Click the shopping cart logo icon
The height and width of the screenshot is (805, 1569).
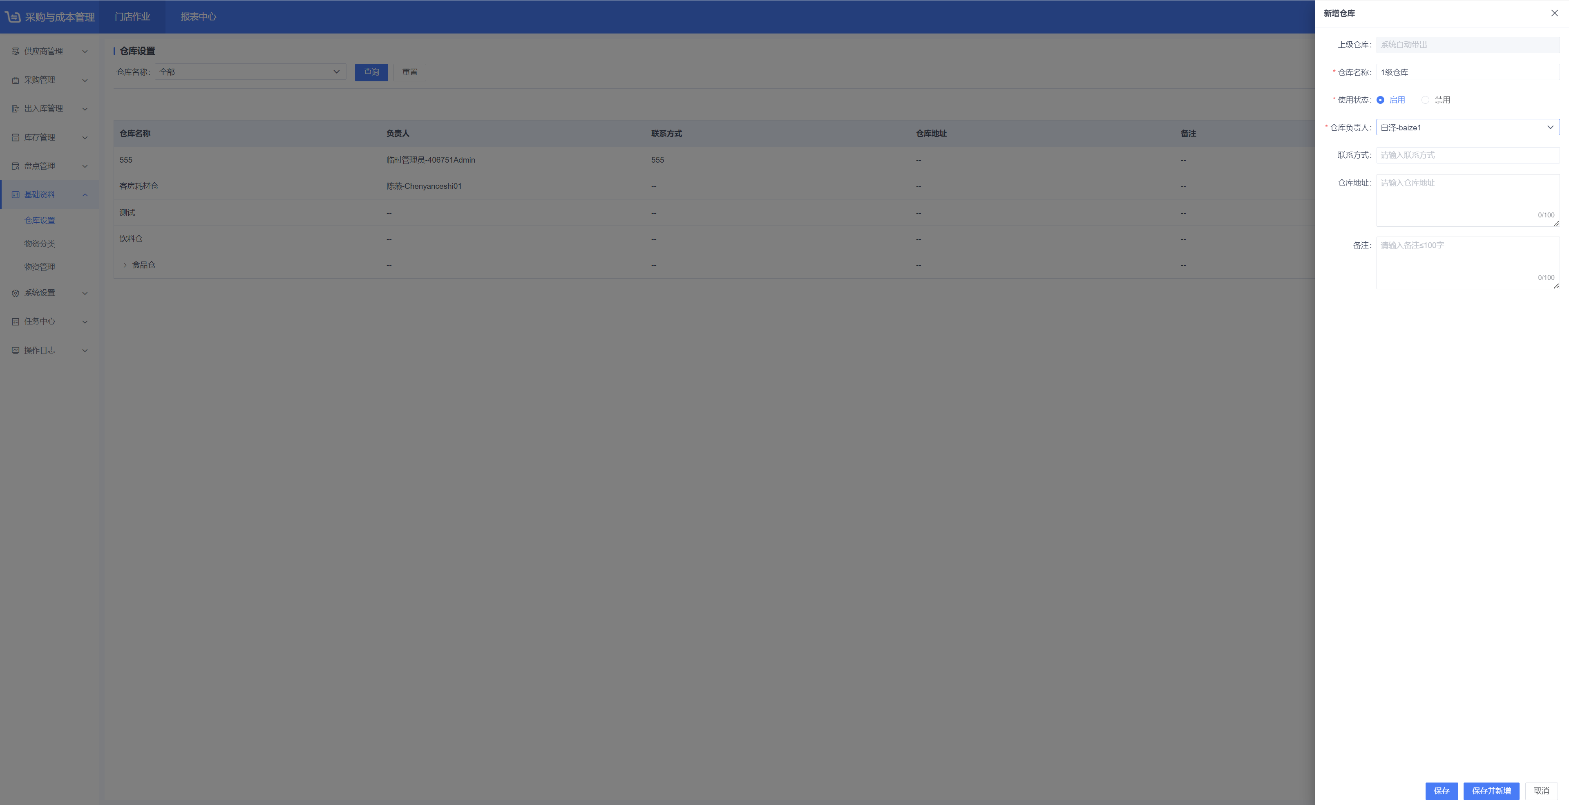point(13,17)
